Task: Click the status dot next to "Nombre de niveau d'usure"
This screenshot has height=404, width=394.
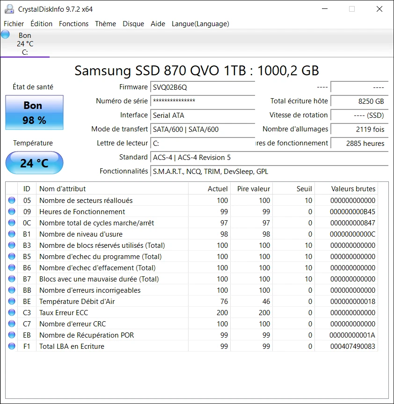Action: pos(11,234)
